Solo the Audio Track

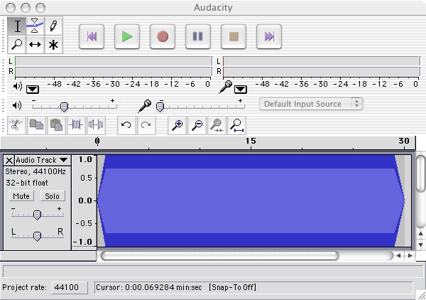click(53, 196)
